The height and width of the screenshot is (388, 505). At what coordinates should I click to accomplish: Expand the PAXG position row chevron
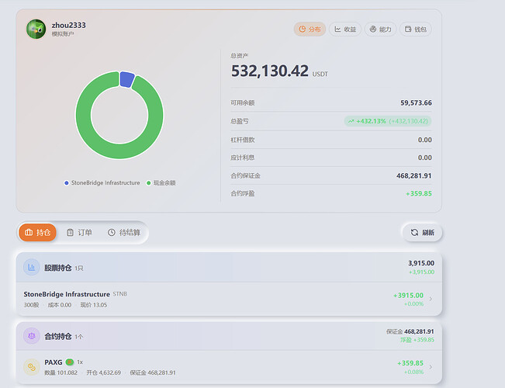(x=431, y=367)
